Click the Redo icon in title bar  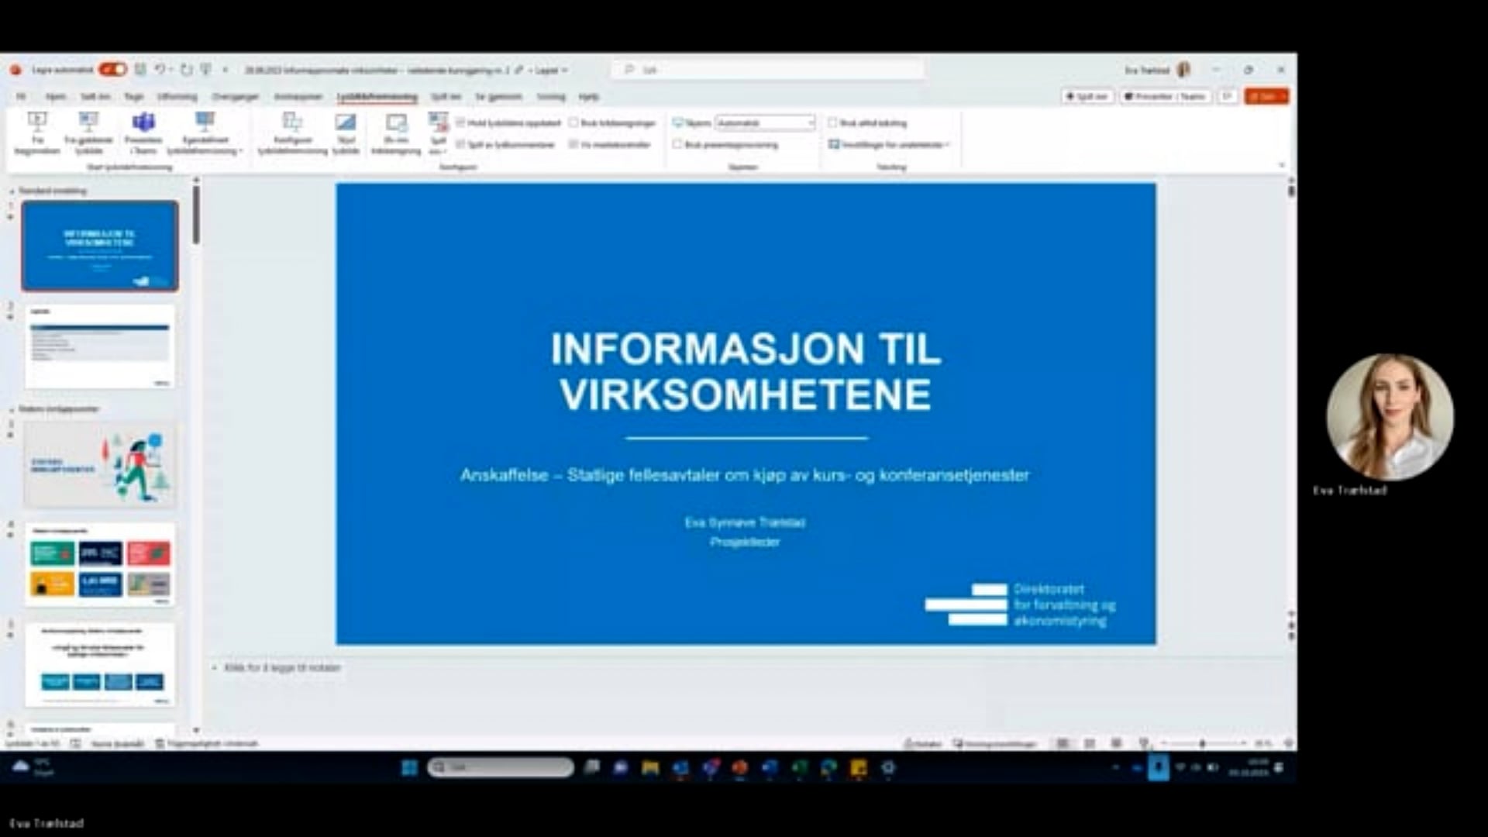pos(187,70)
